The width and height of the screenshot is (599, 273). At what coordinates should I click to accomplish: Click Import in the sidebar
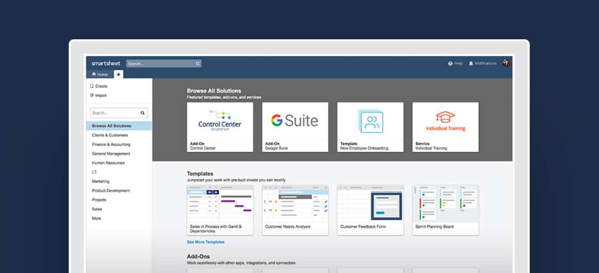click(x=99, y=95)
